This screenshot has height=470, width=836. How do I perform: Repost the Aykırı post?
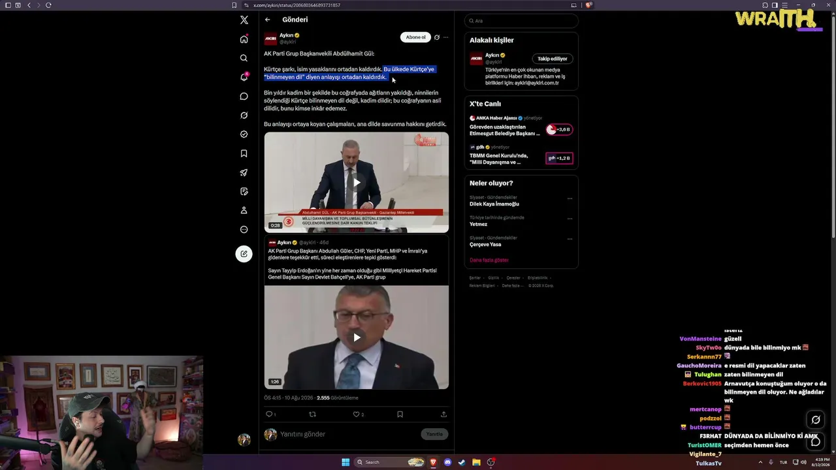(312, 414)
